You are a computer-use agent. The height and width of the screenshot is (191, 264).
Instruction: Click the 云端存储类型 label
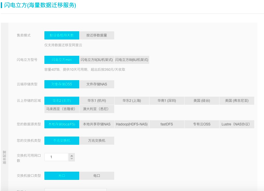[x=27, y=84]
